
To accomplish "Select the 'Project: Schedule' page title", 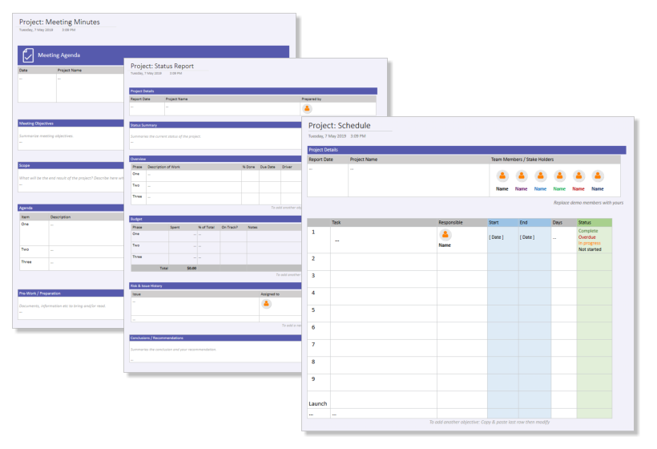I will click(340, 125).
